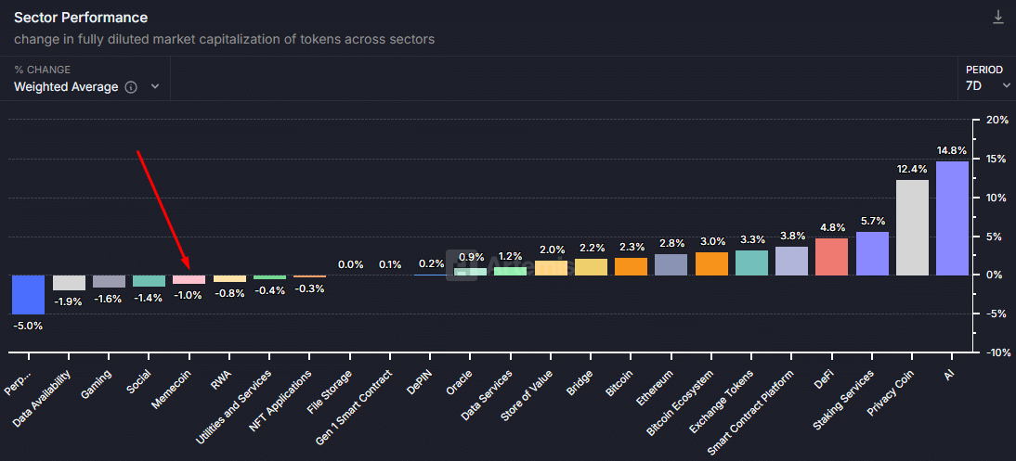Select the Privacy Coin bar
Viewport: 1016px width, 461px height.
tap(912, 227)
